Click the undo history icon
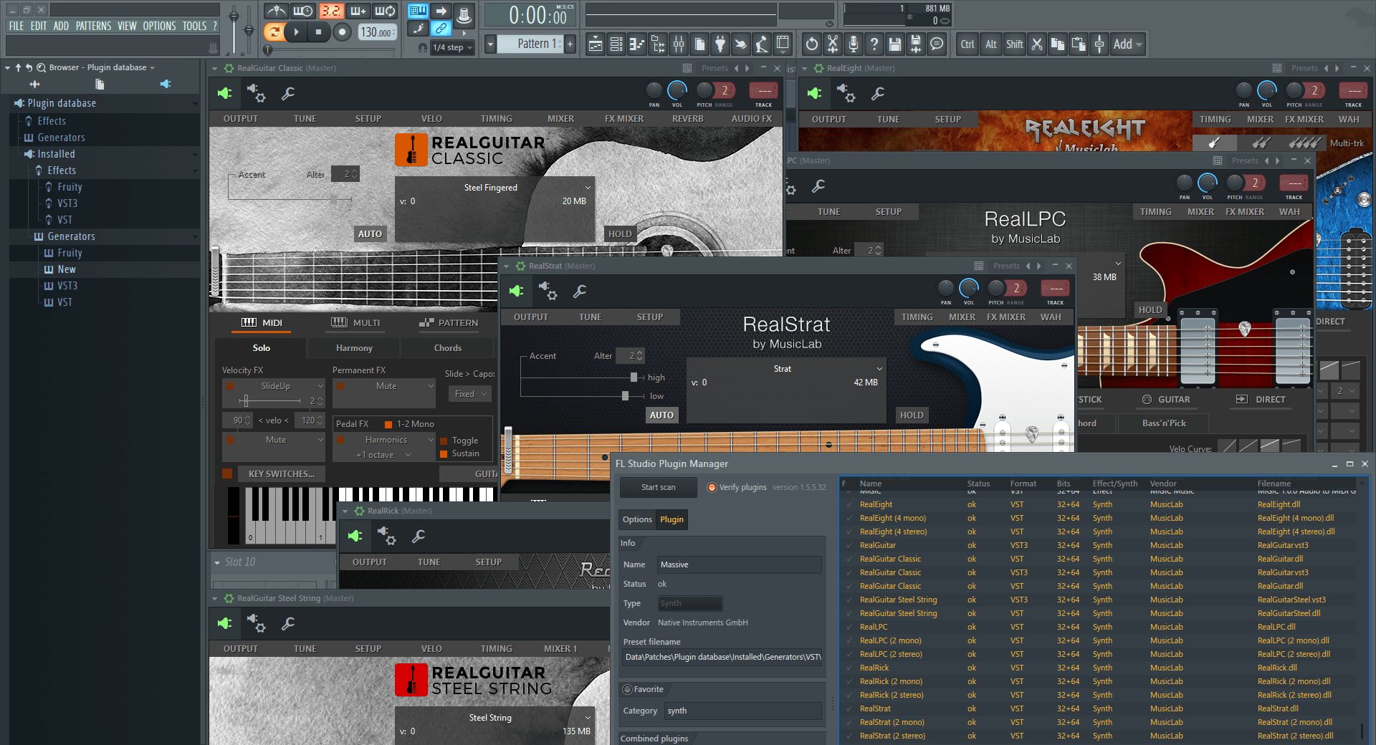 (x=811, y=44)
